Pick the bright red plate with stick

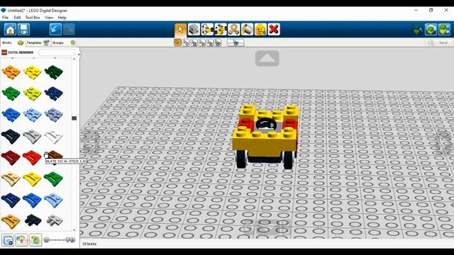tap(32, 157)
